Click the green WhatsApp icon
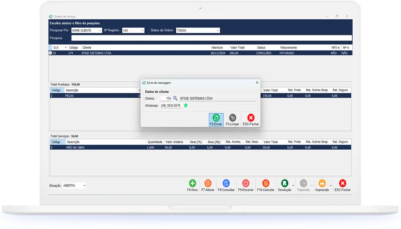 click(x=186, y=105)
